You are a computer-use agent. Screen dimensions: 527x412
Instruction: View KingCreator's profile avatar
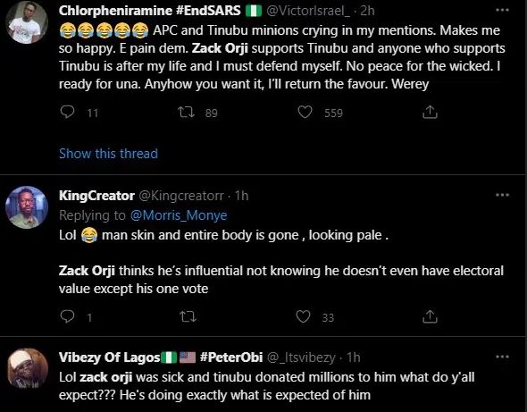pos(27,207)
